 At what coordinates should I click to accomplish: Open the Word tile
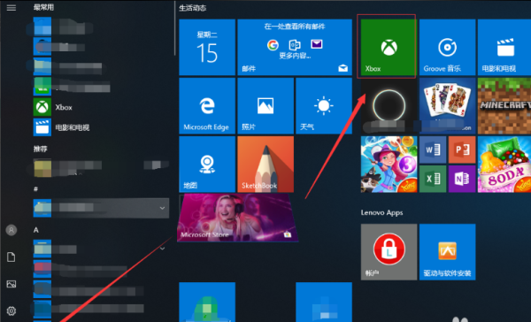(x=433, y=149)
